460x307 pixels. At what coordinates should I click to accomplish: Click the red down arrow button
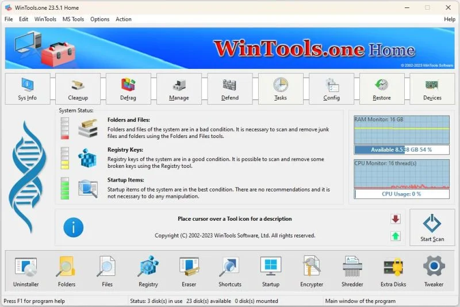click(x=396, y=219)
